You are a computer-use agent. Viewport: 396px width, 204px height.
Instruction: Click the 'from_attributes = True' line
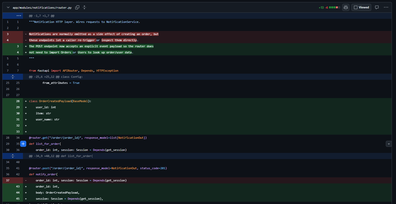[x=61, y=83]
